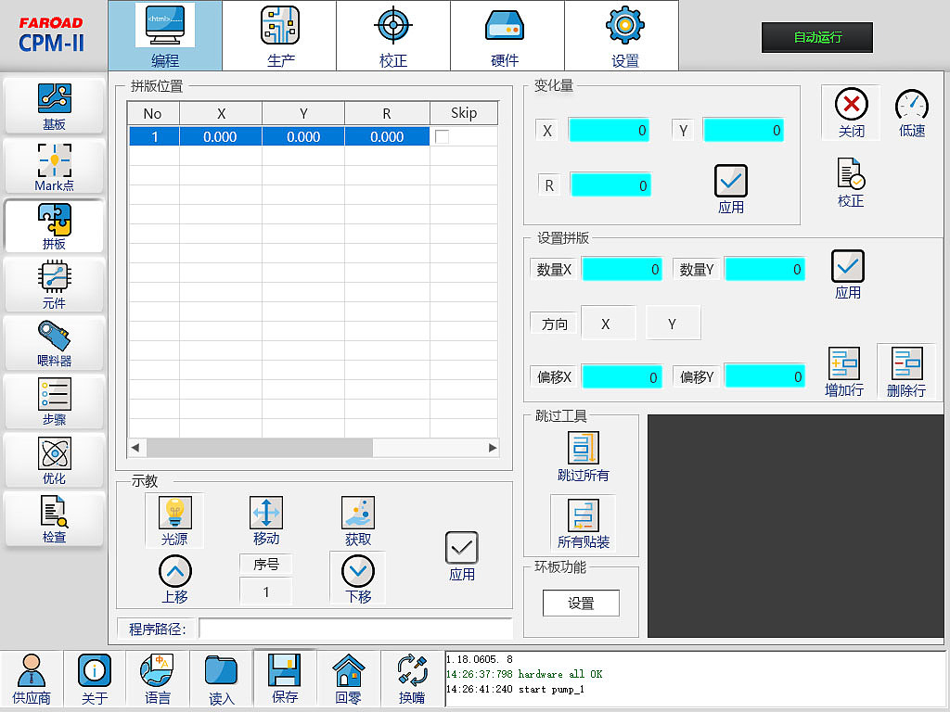The height and width of the screenshot is (712, 950).
Task: Open the 优化 optimize sidebar page
Action: (x=54, y=461)
